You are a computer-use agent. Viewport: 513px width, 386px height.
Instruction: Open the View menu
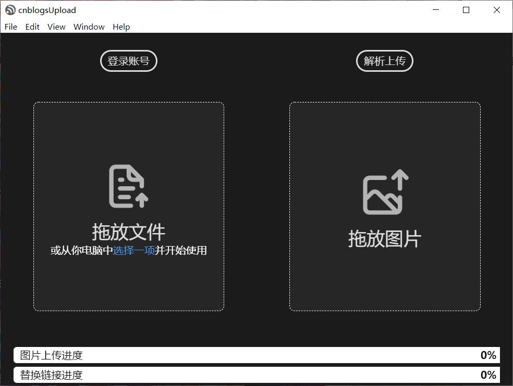click(56, 27)
